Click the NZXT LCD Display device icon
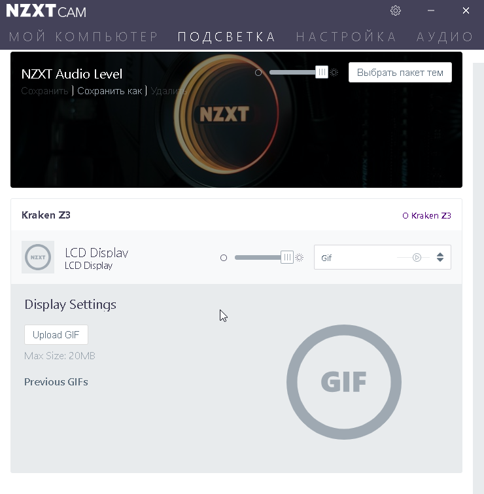This screenshot has width=484, height=494. click(x=38, y=257)
